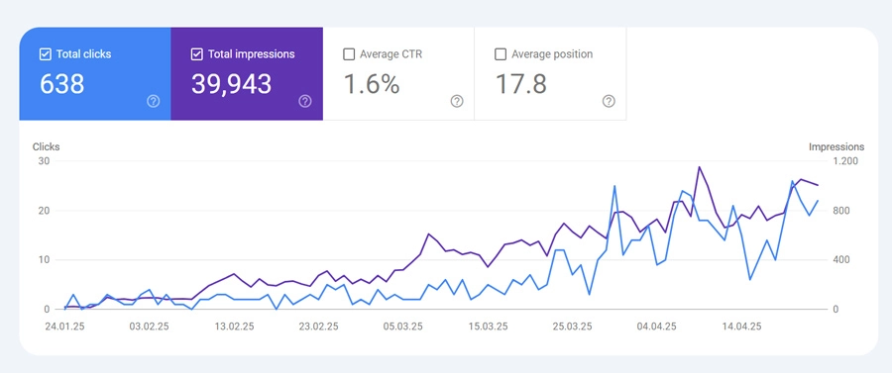Click the 1.200 impressions axis value

(x=846, y=161)
